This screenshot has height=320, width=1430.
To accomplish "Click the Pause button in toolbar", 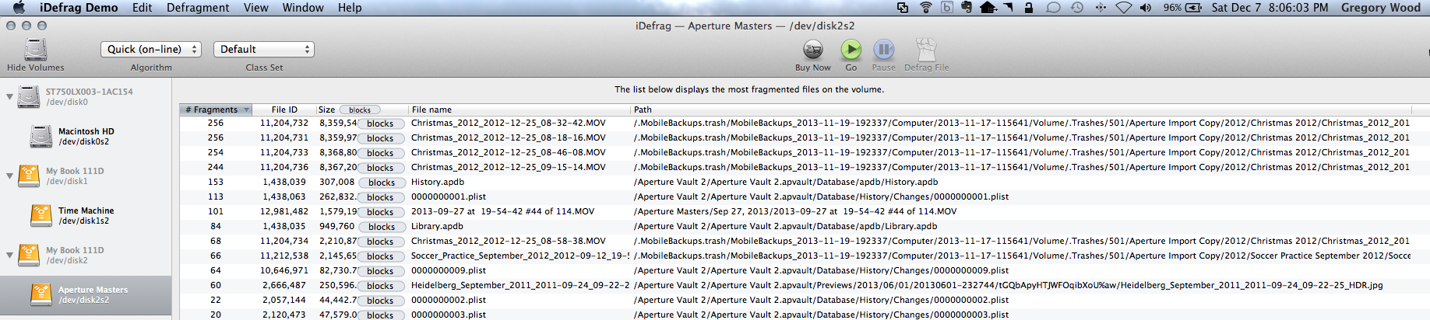I will coord(883,50).
